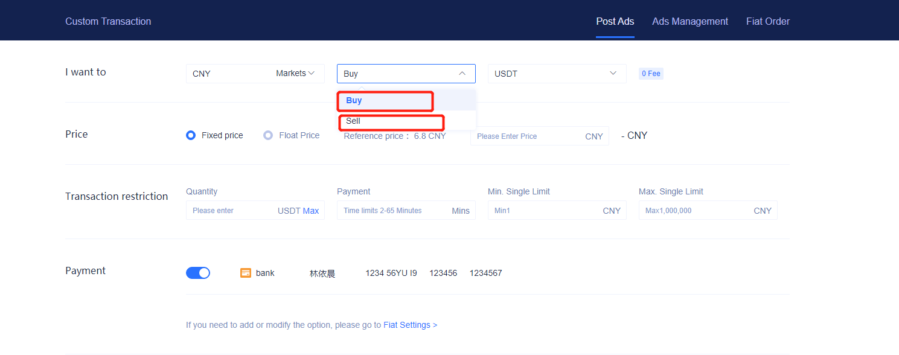Toggle the bank payment switch off
The image size is (899, 355).
198,273
